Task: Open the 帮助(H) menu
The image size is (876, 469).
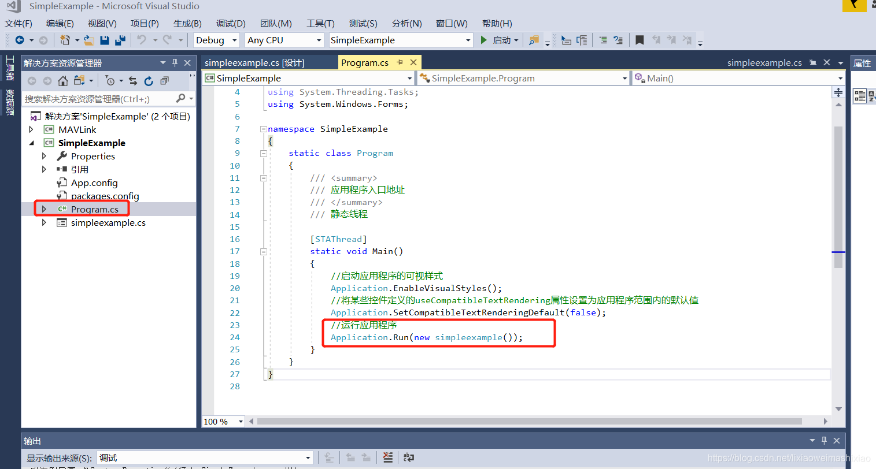Action: click(497, 23)
